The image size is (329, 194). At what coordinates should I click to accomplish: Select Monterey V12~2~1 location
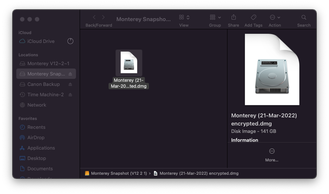coord(46,63)
